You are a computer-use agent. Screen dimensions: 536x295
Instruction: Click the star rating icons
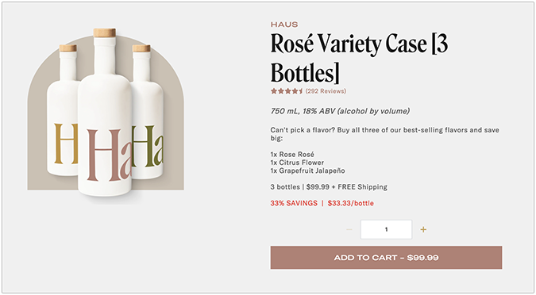pyautogui.click(x=287, y=91)
